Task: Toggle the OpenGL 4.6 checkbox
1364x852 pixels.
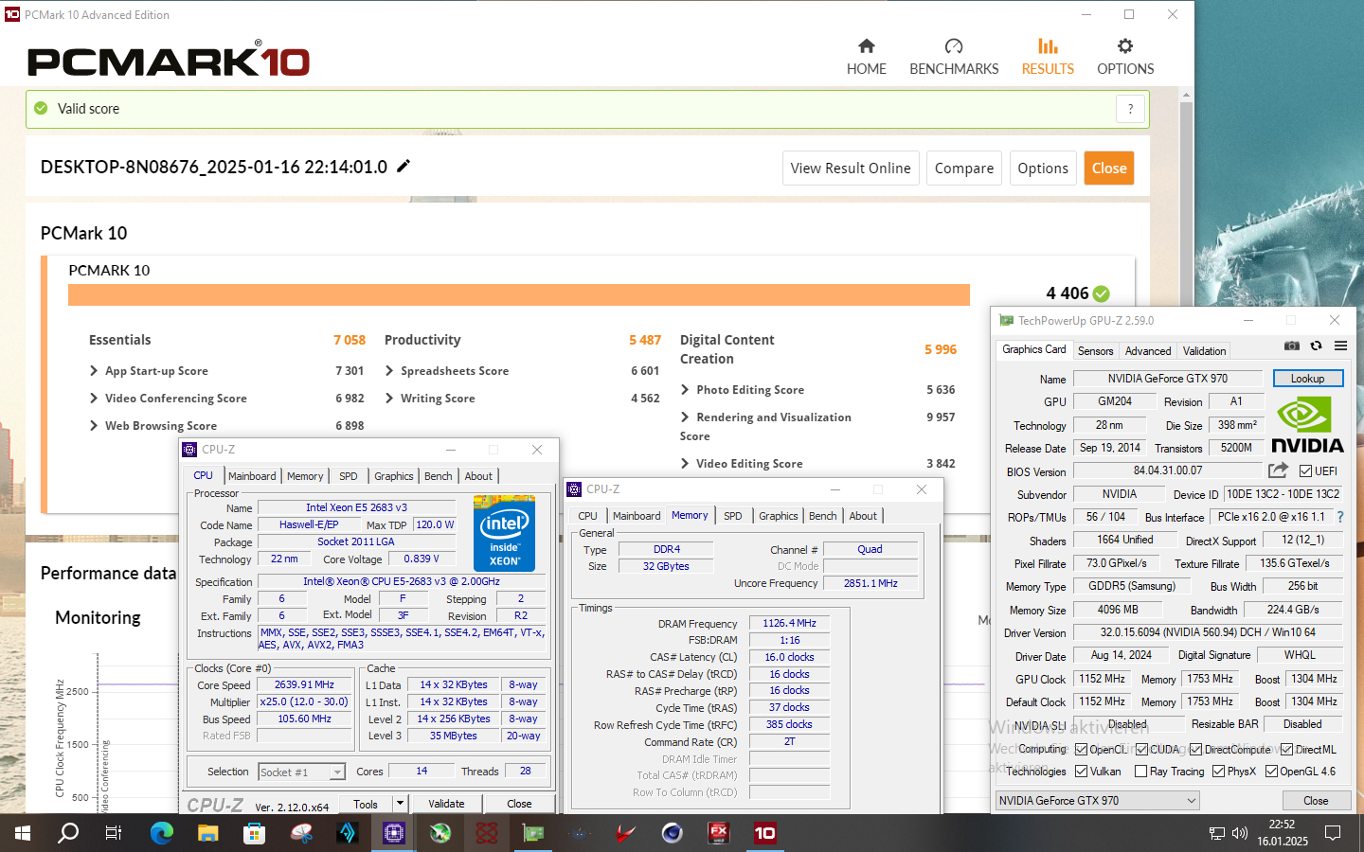Action: [1271, 771]
